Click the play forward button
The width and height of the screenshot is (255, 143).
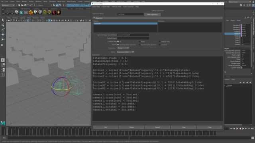coord(243,129)
